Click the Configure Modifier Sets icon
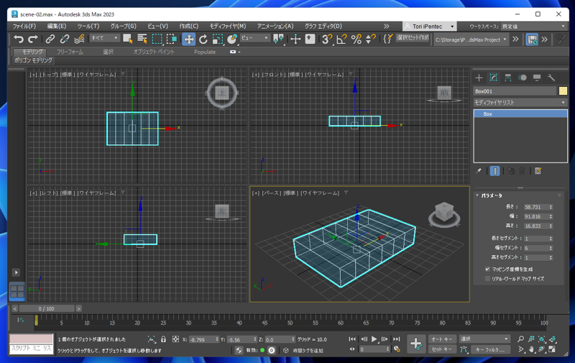Viewport: 575px width, 363px height. tap(538, 171)
